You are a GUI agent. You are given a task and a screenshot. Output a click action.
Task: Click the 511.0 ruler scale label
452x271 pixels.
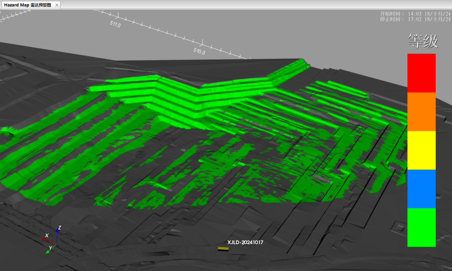(x=115, y=24)
